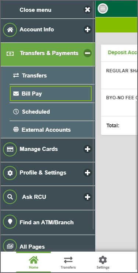Click the hamburger menu circle icon
The height and width of the screenshot is (273, 138).
coord(103,8)
